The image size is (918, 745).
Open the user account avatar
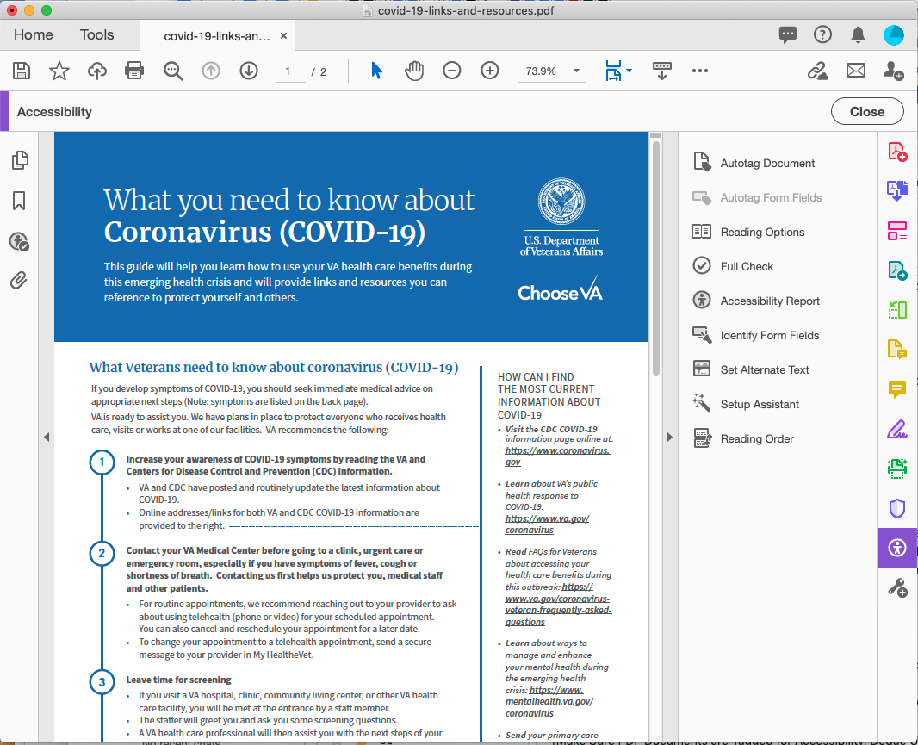(893, 35)
